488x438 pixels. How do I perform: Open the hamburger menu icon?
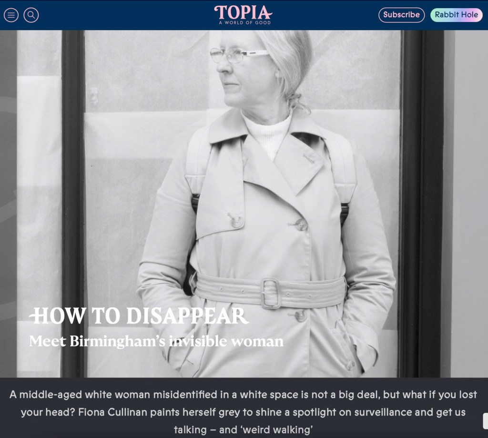pos(11,15)
